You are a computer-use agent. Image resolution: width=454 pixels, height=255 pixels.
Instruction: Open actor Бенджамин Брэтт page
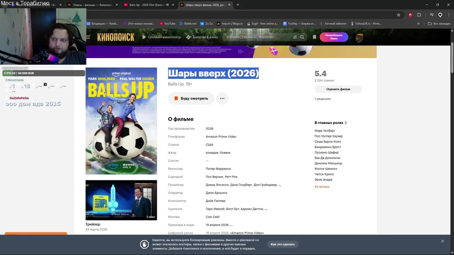point(328,147)
